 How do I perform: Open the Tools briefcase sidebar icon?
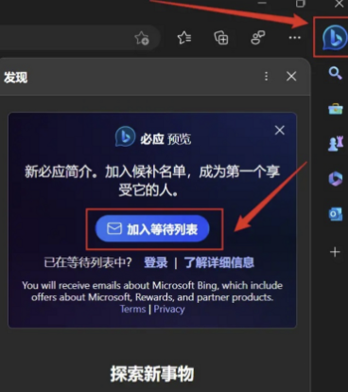pos(336,109)
